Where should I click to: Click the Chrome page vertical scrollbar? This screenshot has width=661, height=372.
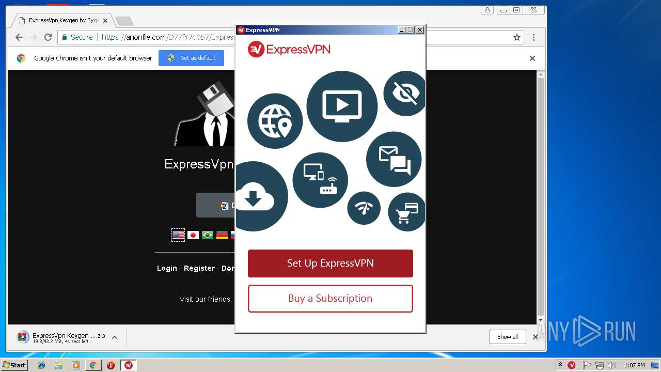point(541,197)
